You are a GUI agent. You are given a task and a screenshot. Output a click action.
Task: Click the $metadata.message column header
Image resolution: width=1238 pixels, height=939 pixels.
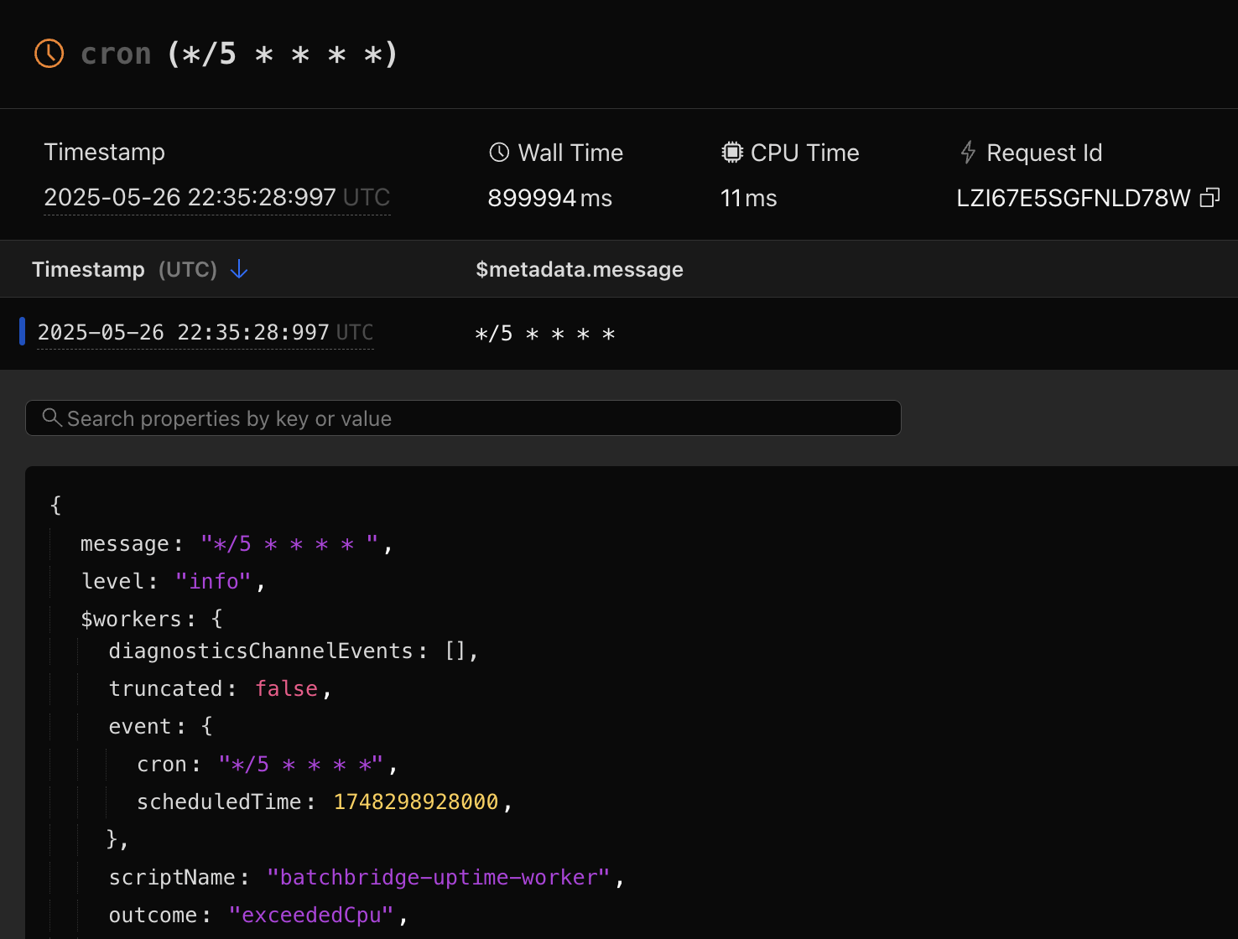click(579, 269)
